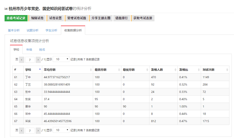Sort by 测试次数 column arrows

[227, 70]
